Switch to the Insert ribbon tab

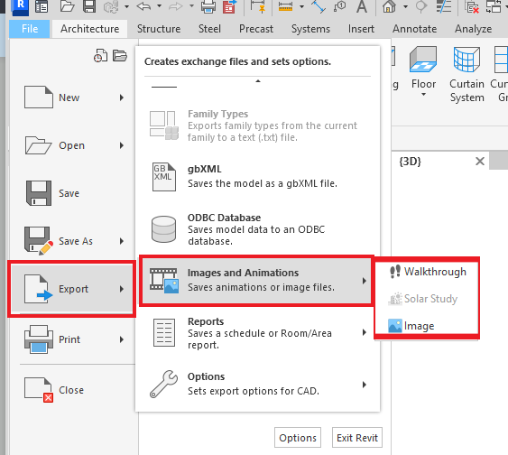click(361, 29)
